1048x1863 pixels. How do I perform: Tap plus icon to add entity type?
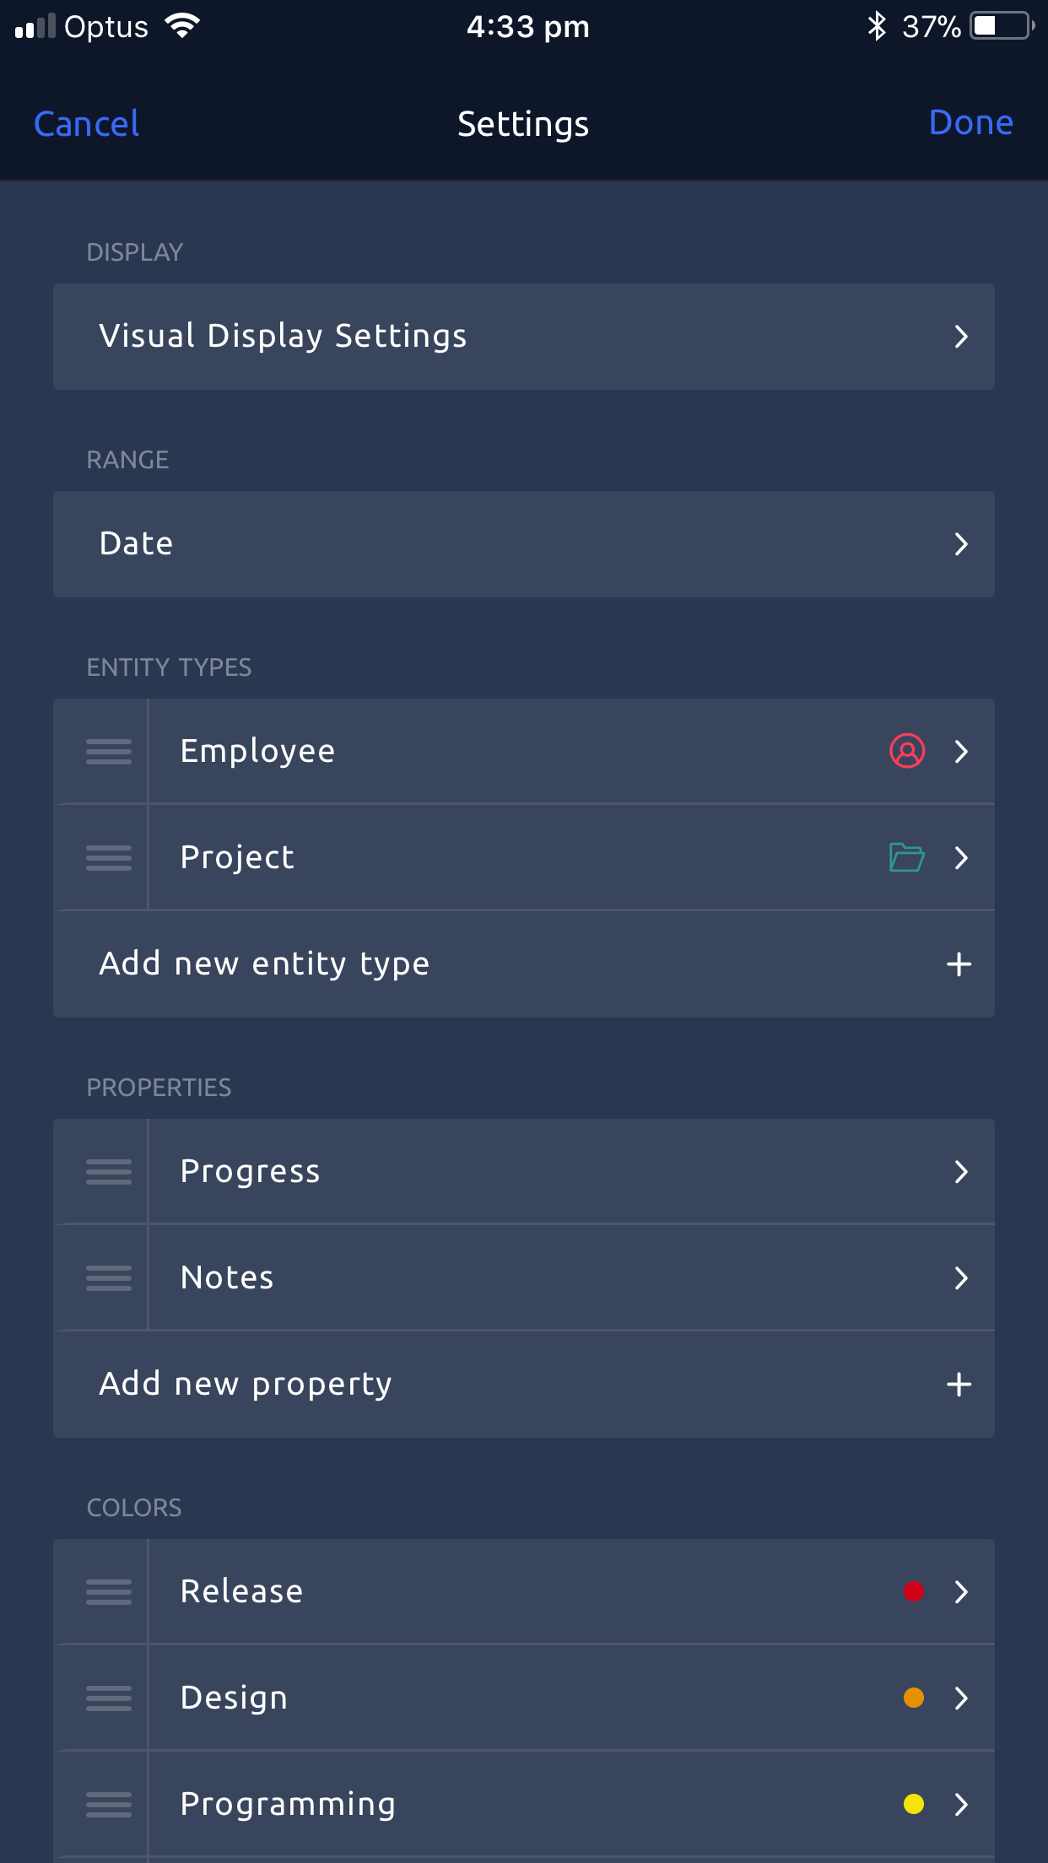coord(959,964)
